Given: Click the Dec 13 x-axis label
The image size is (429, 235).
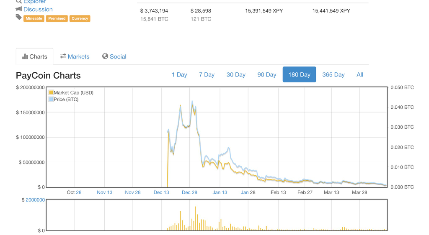Looking at the screenshot, I should [x=161, y=192].
